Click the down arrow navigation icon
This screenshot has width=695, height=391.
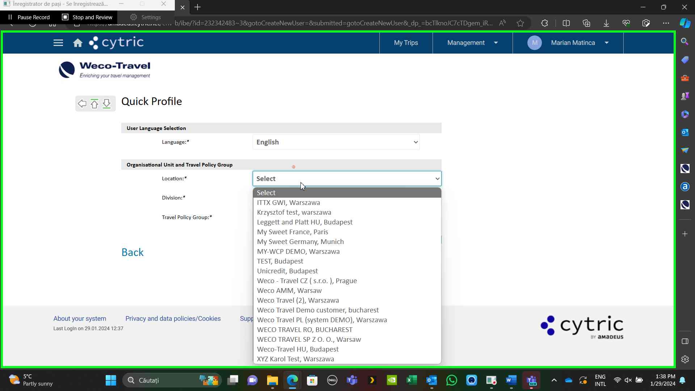pyautogui.click(x=106, y=104)
